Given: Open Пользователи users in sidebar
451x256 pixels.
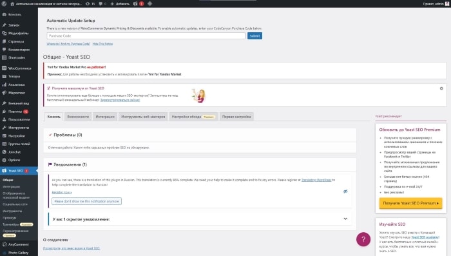Looking at the screenshot, I should [x=19, y=119].
